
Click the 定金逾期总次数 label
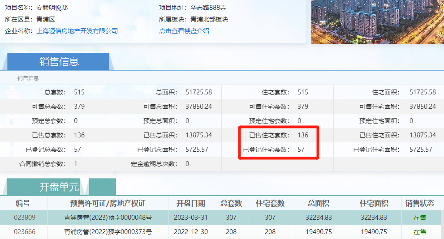(154, 164)
